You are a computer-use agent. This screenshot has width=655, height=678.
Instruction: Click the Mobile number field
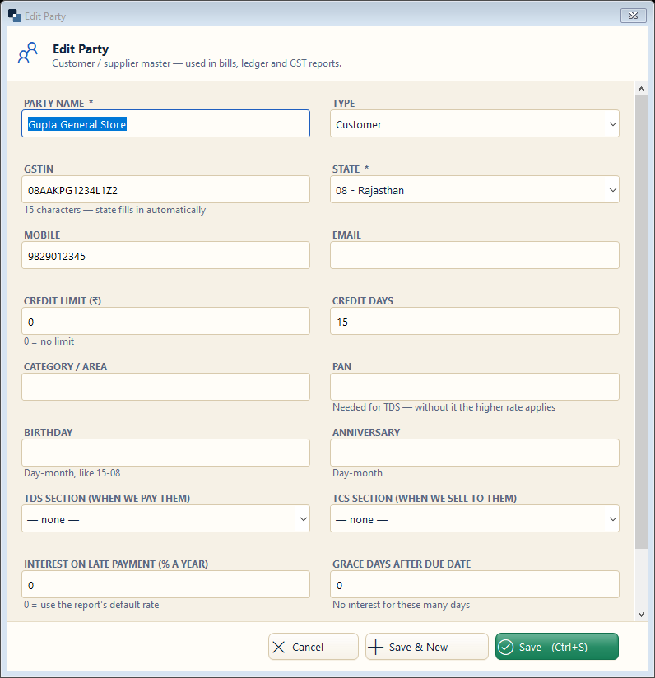(x=165, y=255)
